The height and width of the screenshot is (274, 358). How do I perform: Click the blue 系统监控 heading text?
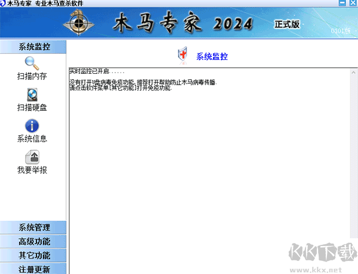212,57
